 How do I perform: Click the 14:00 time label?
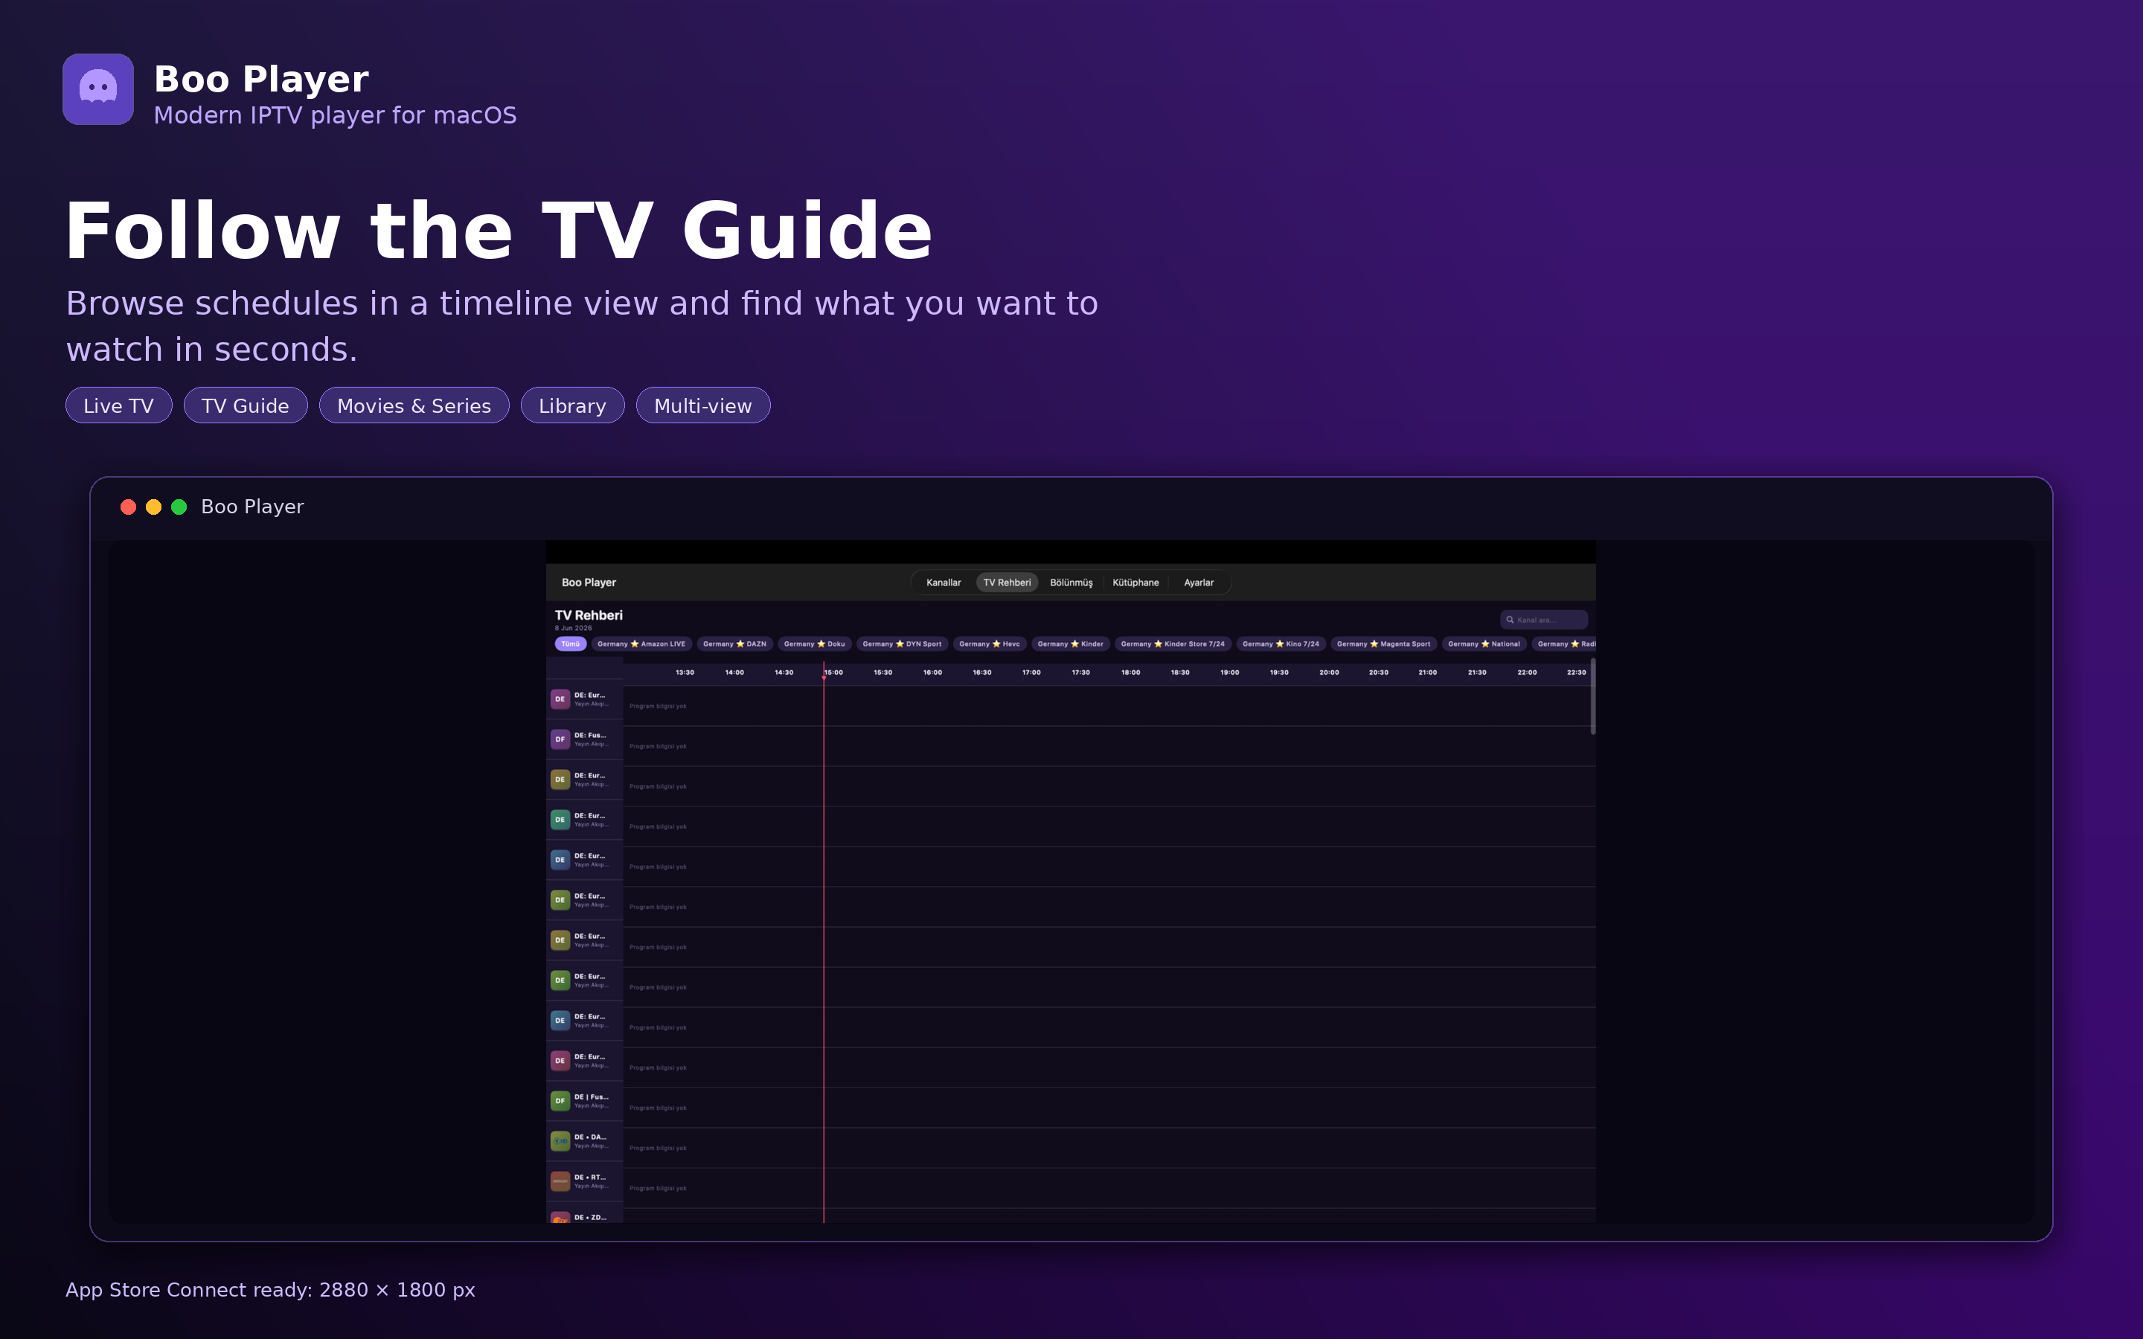[734, 673]
